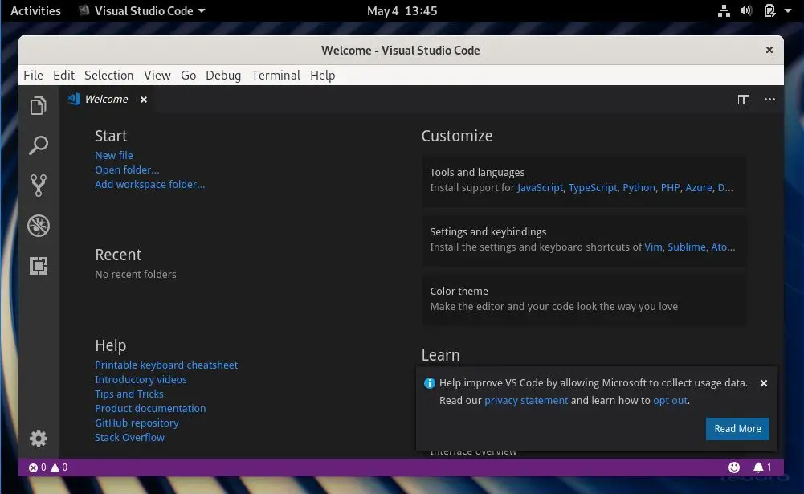Open Activities overview

click(35, 10)
